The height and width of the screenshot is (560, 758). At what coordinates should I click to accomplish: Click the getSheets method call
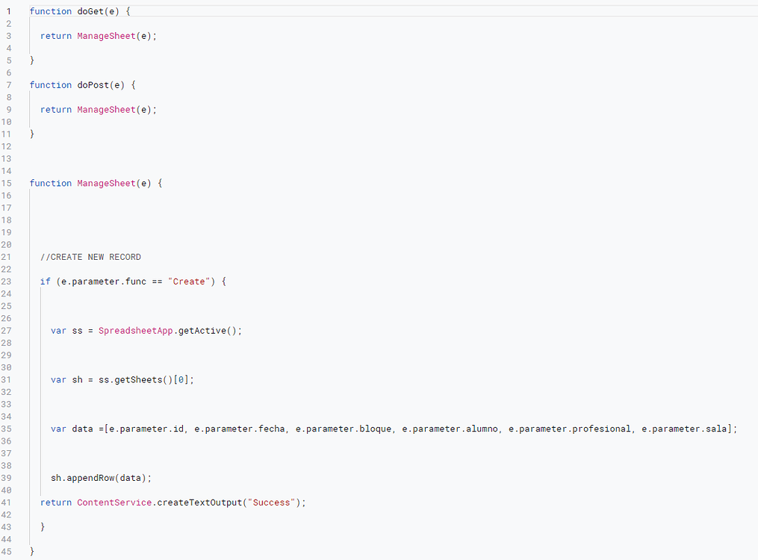click(x=135, y=379)
